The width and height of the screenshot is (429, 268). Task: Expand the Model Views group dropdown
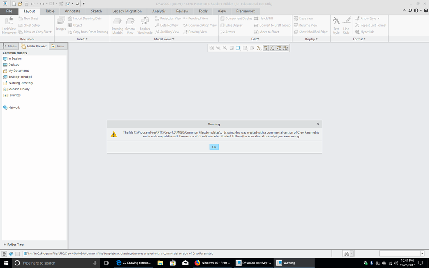(164, 39)
